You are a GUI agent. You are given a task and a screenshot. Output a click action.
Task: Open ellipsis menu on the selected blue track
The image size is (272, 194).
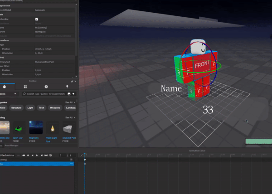71,164
